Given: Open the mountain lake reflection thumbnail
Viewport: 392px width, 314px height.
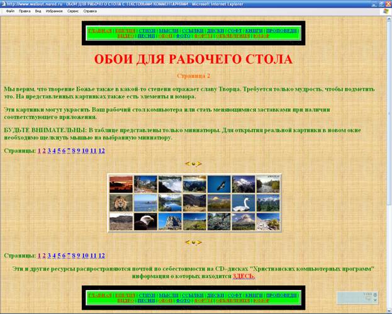Looking at the screenshot, I should click(x=170, y=203).
